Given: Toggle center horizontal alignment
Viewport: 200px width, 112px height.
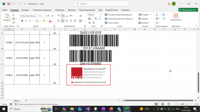Looking at the screenshot, I should 63,21.
